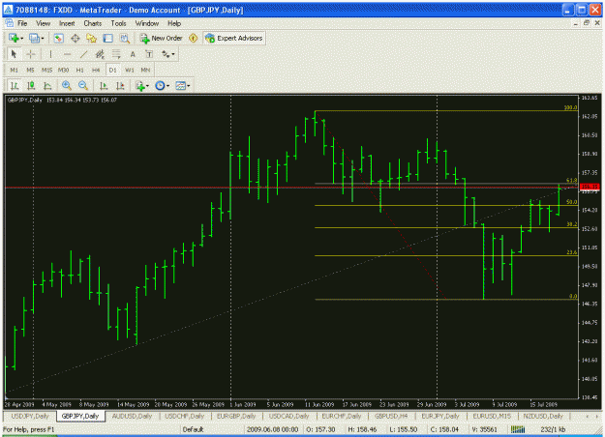Switch to the EURJPY,Daily chart tab
The image size is (605, 437).
440,416
